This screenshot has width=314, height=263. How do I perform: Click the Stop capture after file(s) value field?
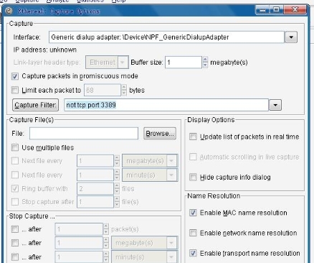(x=95, y=202)
